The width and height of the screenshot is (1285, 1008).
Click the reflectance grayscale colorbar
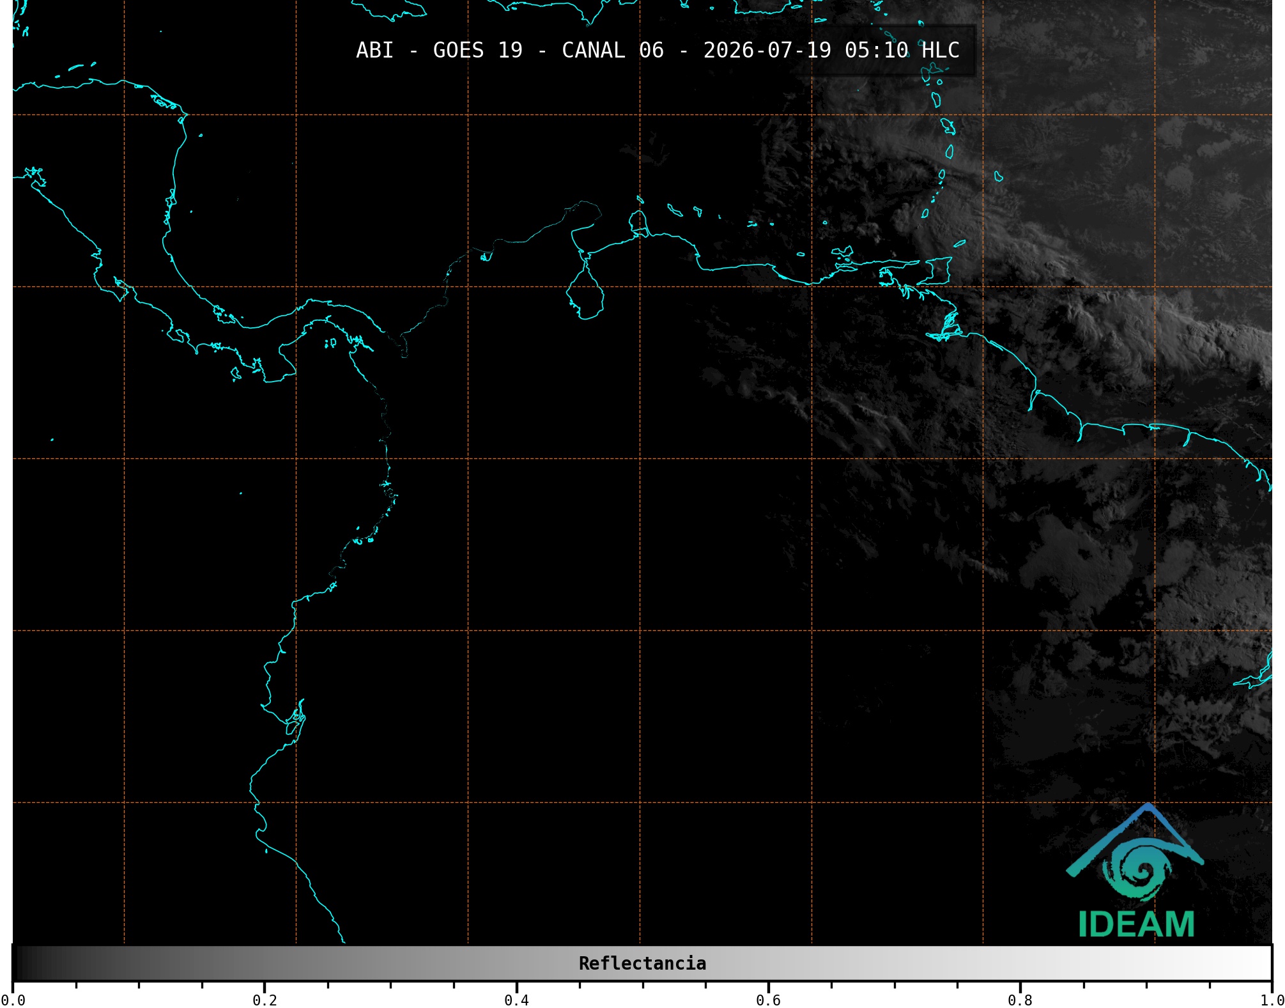(642, 963)
